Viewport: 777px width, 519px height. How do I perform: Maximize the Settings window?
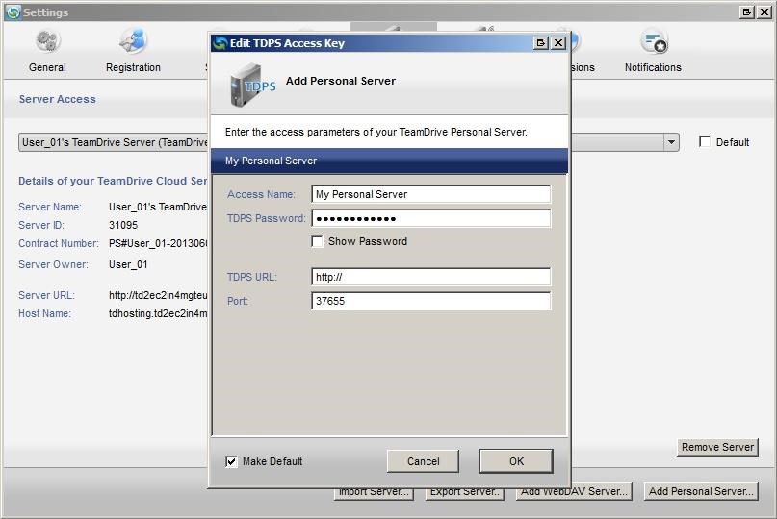click(747, 12)
